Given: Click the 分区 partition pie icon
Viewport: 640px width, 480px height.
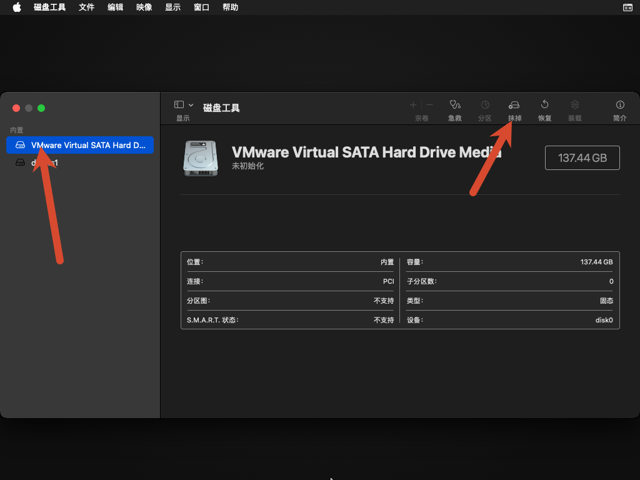Looking at the screenshot, I should (485, 105).
